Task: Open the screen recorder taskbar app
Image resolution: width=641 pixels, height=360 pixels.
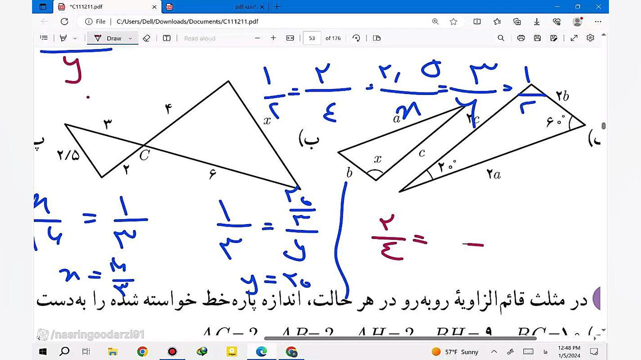Action: pyautogui.click(x=172, y=351)
